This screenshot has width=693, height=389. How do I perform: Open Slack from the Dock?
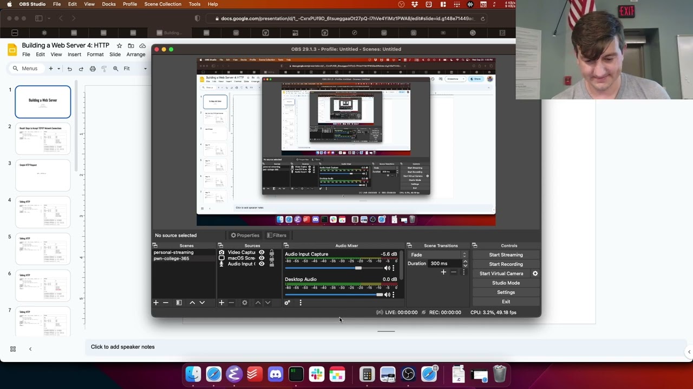pos(317,374)
